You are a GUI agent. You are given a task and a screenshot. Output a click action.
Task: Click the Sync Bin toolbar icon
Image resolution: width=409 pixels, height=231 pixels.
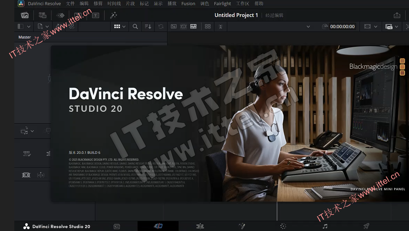pos(43,15)
